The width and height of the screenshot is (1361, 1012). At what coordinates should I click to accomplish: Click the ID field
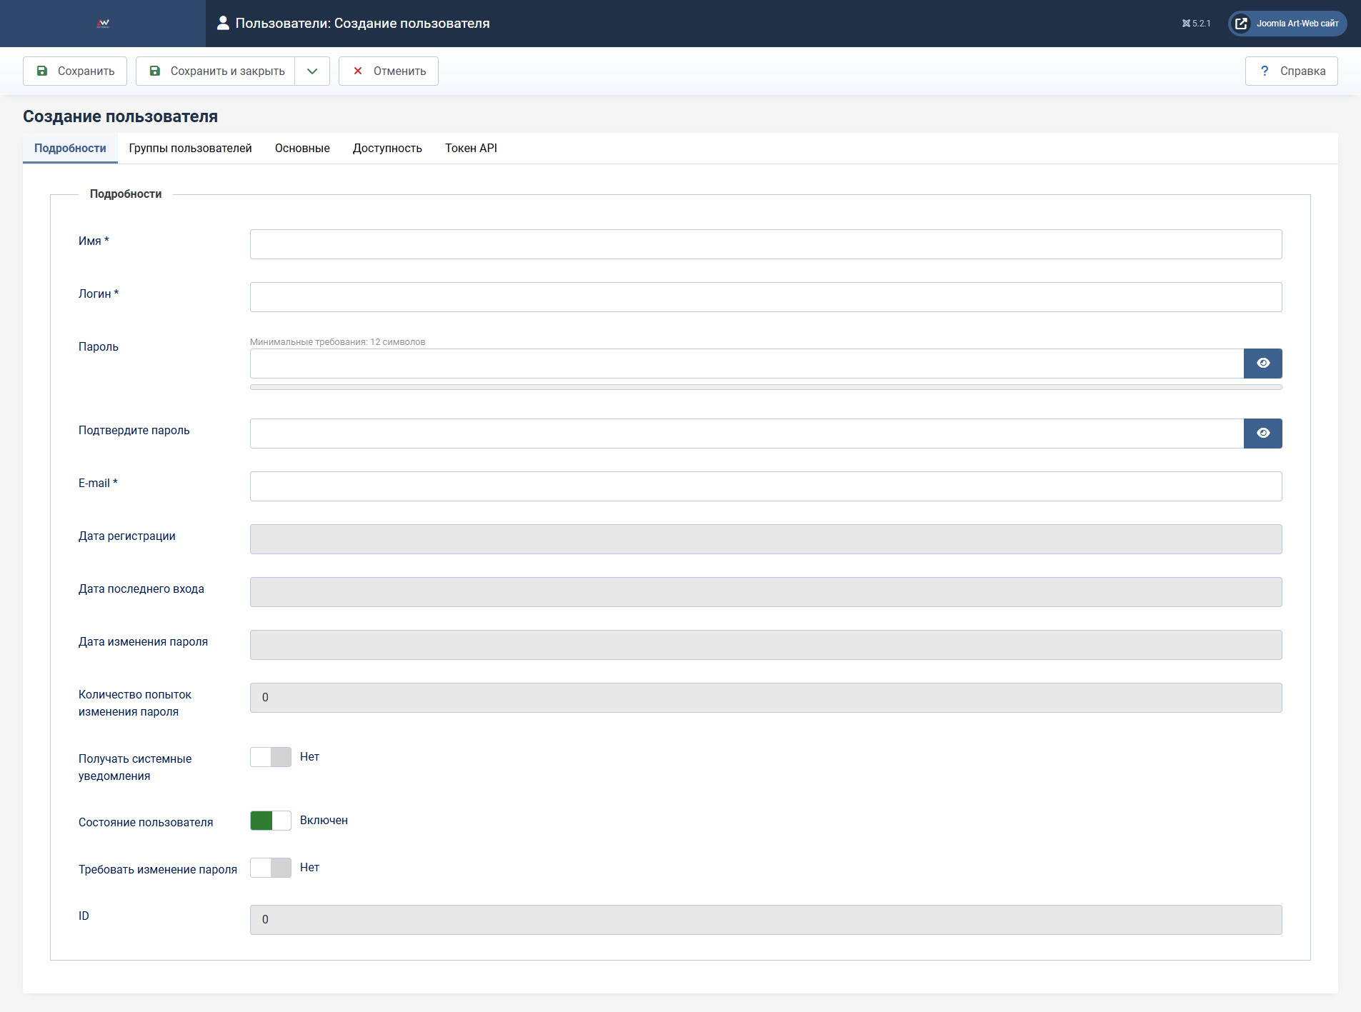coord(766,920)
